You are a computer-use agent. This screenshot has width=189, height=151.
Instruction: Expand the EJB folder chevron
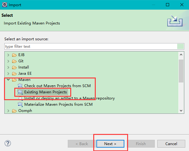click(8, 55)
